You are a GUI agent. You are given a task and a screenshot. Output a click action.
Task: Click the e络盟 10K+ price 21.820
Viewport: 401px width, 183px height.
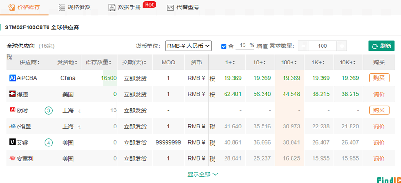click(350, 126)
